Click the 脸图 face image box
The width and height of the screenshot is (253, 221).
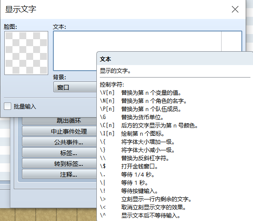(x=26, y=53)
